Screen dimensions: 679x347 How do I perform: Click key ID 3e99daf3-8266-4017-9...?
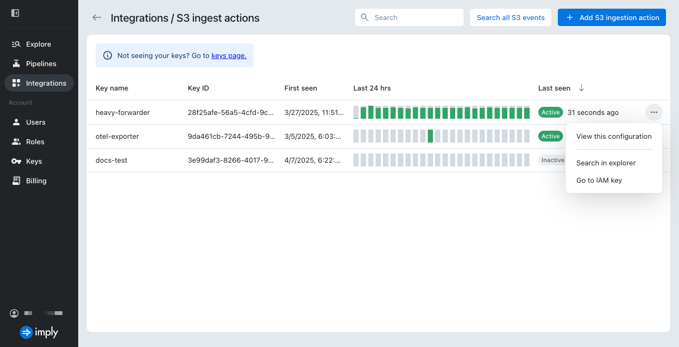(231, 160)
